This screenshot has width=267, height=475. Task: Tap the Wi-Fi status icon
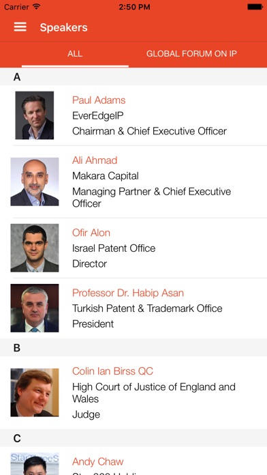pyautogui.click(x=37, y=7)
